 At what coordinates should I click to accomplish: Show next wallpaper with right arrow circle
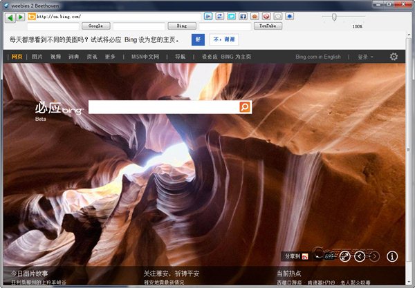[x=374, y=256]
